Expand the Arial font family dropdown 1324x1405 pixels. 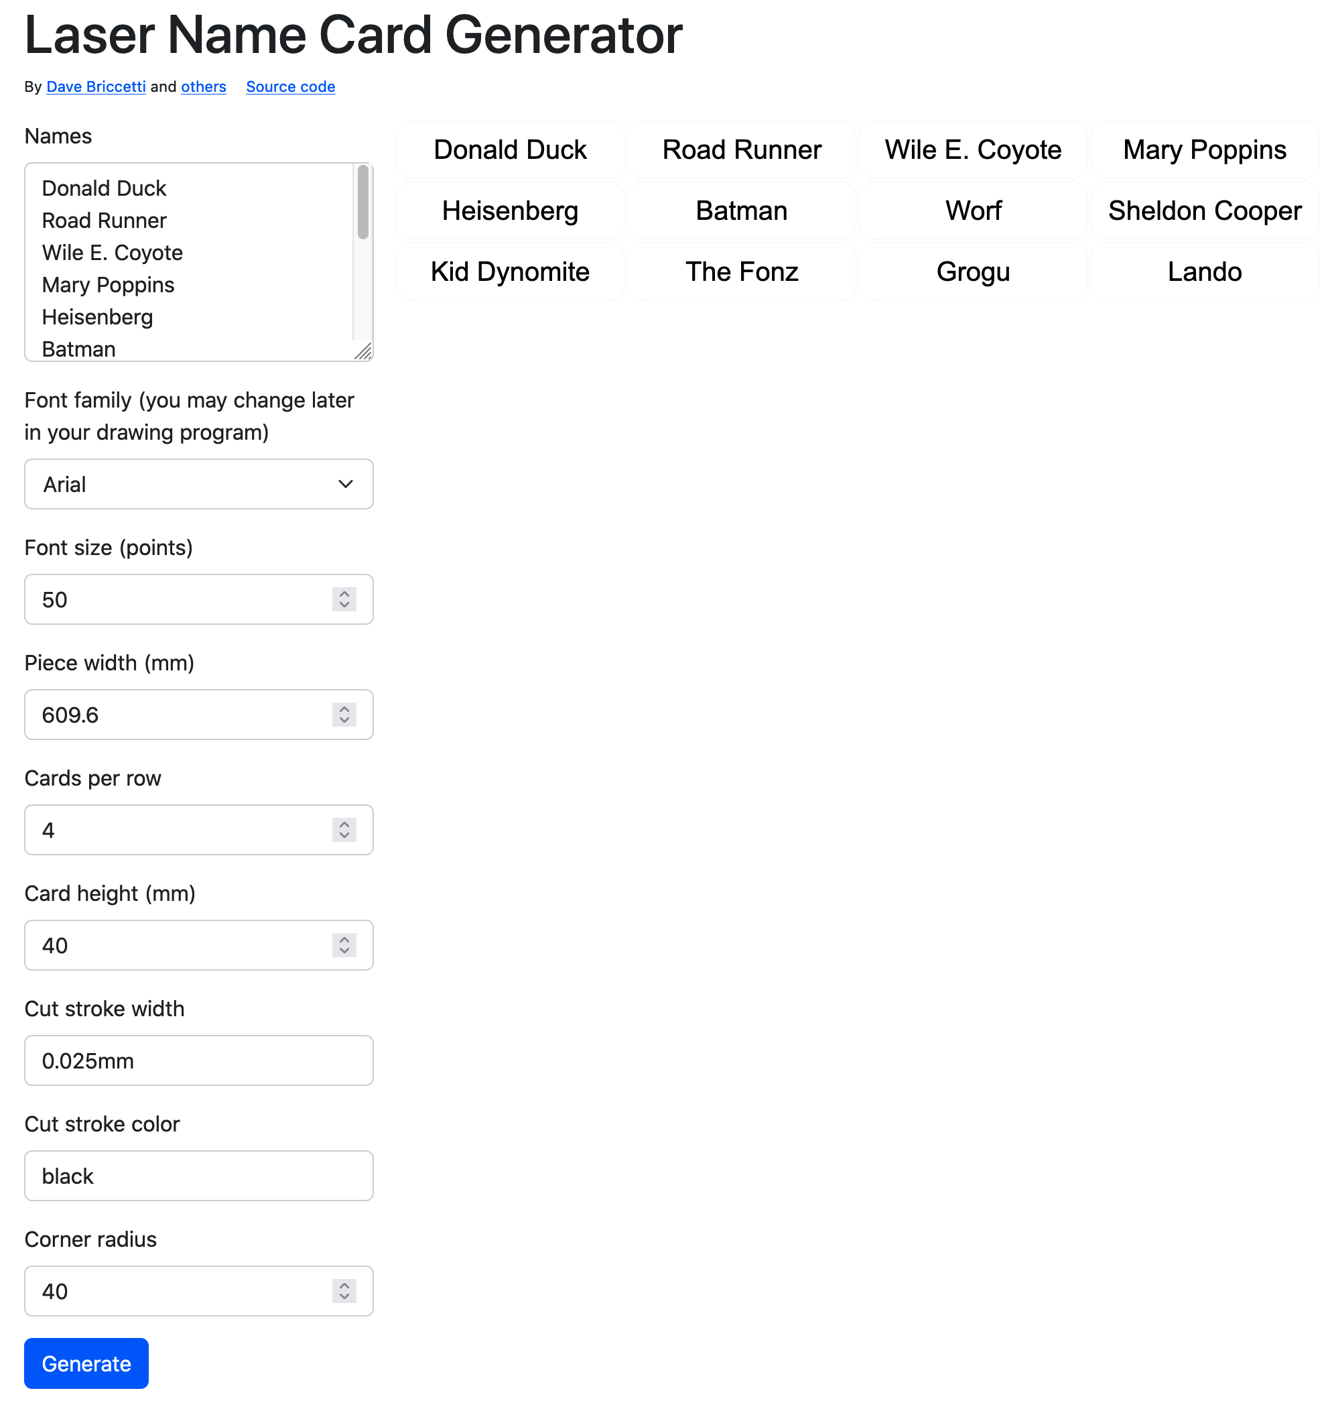(x=198, y=484)
